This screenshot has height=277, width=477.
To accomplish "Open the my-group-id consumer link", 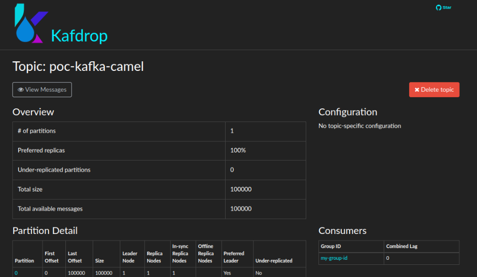I will (x=334, y=258).
